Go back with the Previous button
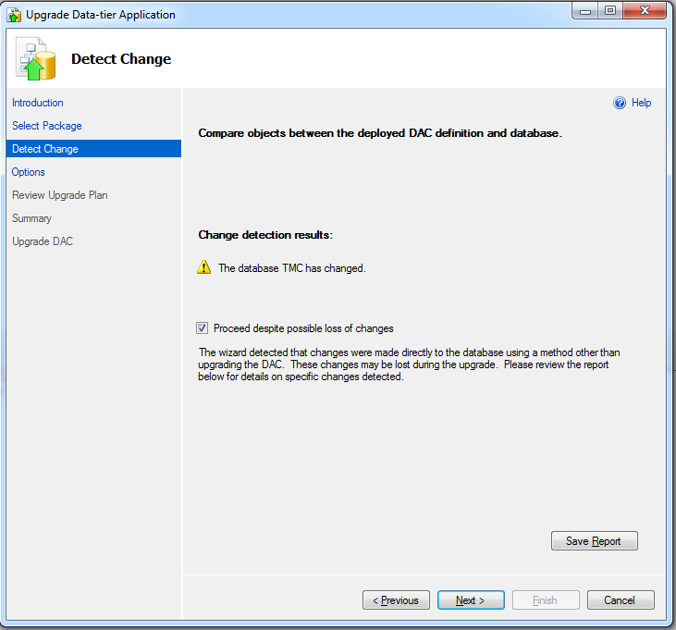This screenshot has height=630, width=676. click(396, 599)
